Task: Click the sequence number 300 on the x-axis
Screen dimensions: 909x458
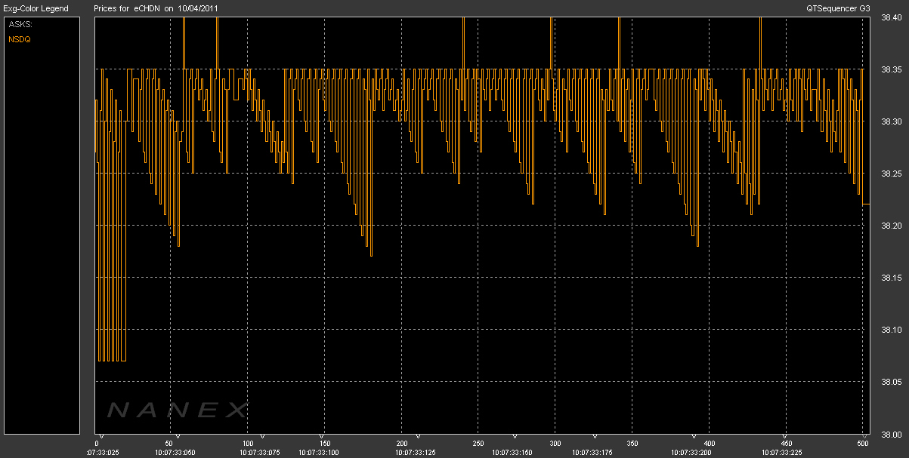Action: pyautogui.click(x=555, y=444)
